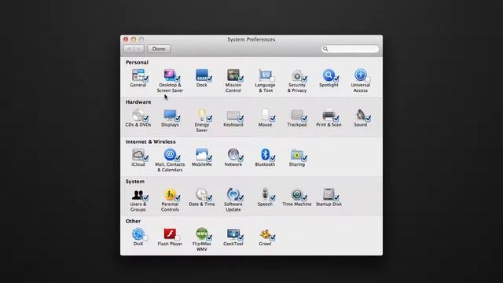
Task: Open the Mouse icon
Action: tap(265, 115)
